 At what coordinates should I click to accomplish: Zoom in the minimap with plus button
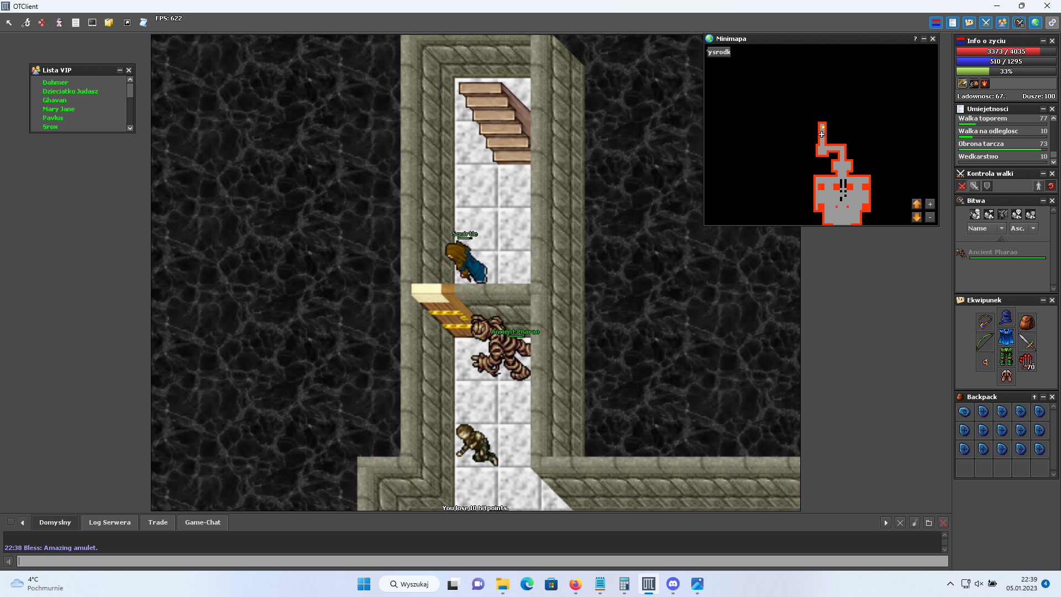(930, 204)
